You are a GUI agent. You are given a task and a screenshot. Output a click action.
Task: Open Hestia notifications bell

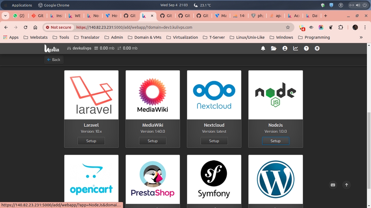pyautogui.click(x=263, y=48)
